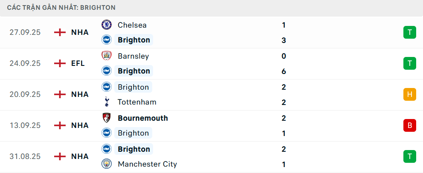
Task: Click the orange H draw result badge
Action: click(409, 94)
